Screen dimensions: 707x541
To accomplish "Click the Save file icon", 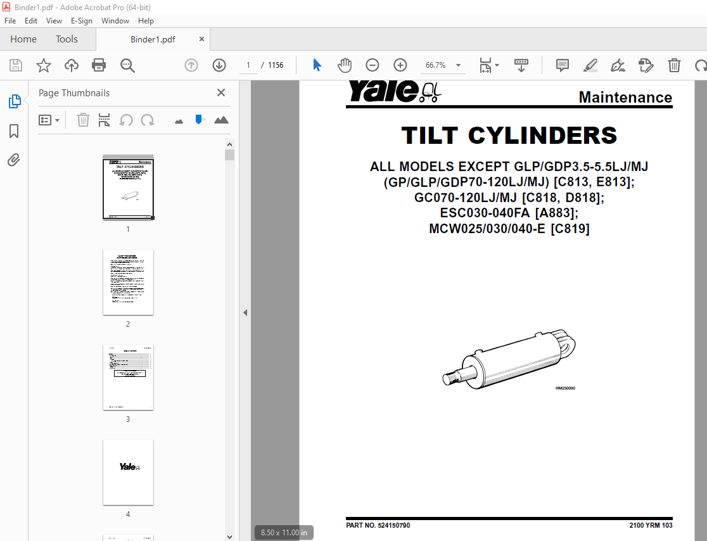I will pos(16,65).
